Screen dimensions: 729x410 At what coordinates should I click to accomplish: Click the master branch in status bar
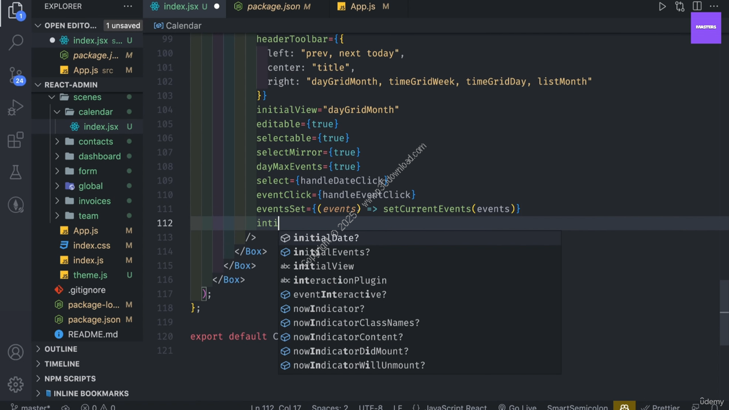coord(30,407)
